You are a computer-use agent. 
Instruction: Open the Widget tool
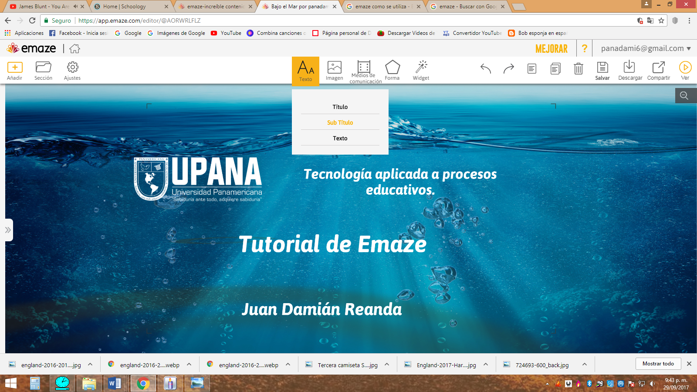click(421, 70)
